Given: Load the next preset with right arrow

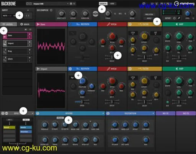Looking at the screenshot, I should click(x=30, y=4).
